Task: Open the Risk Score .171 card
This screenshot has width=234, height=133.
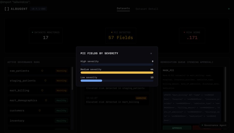Action: (192, 35)
